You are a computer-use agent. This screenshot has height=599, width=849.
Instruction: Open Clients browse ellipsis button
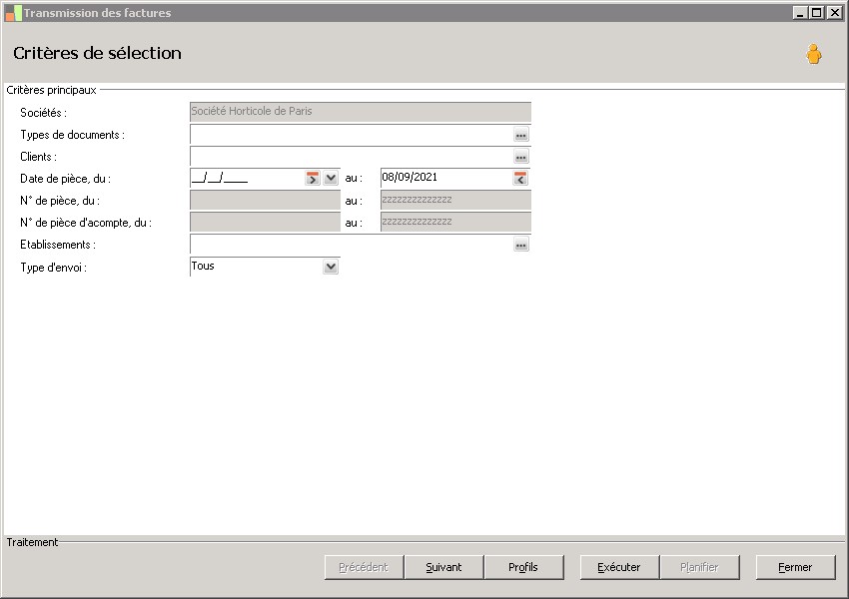click(x=520, y=157)
